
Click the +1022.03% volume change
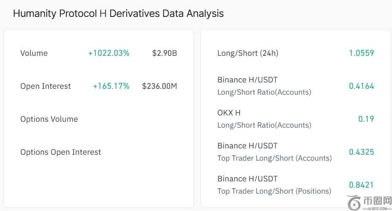(108, 53)
